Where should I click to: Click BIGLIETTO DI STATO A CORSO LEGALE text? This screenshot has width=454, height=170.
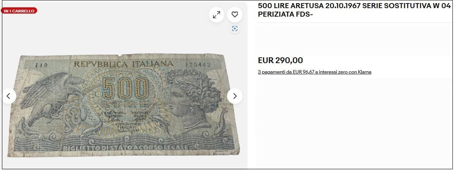[126, 148]
